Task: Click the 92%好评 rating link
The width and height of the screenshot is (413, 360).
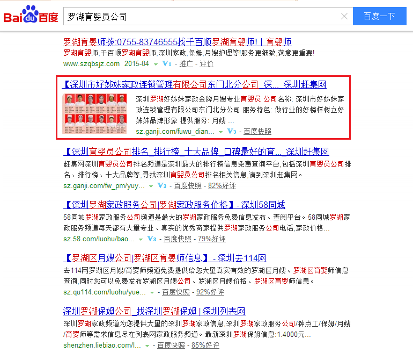Action: point(210,292)
